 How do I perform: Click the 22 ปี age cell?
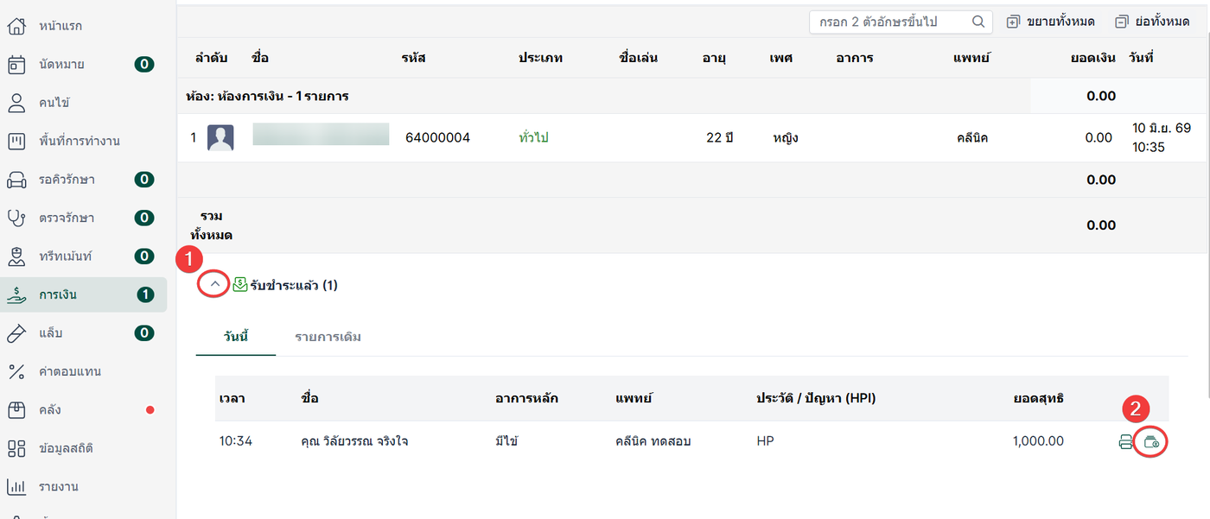719,137
